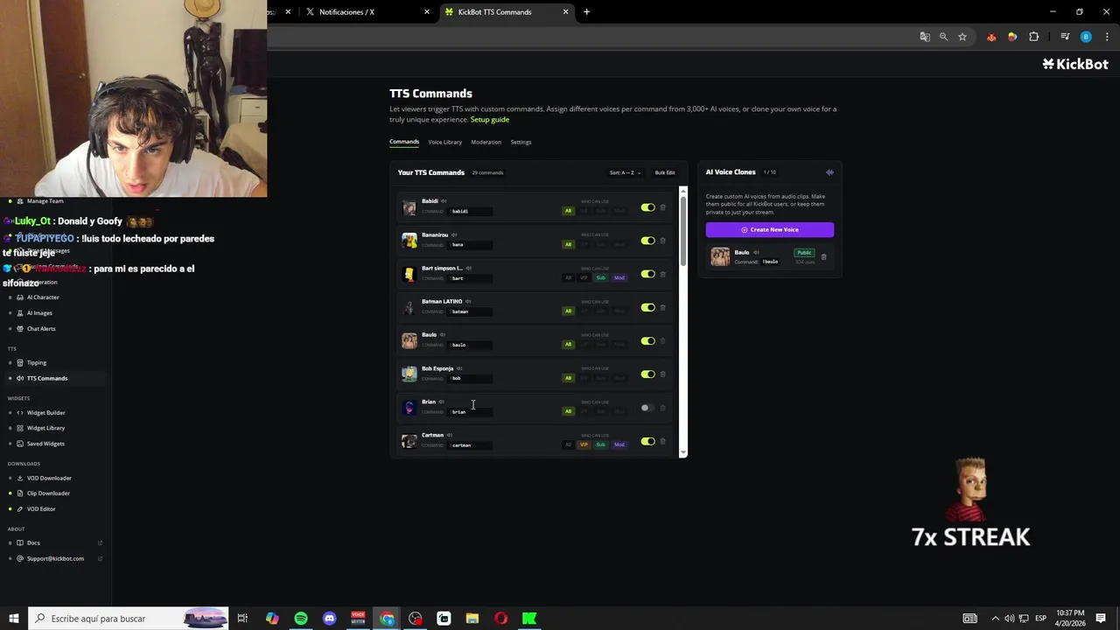Viewport: 1120px width, 630px height.
Task: Click the Bulk Edit button
Action: (665, 172)
